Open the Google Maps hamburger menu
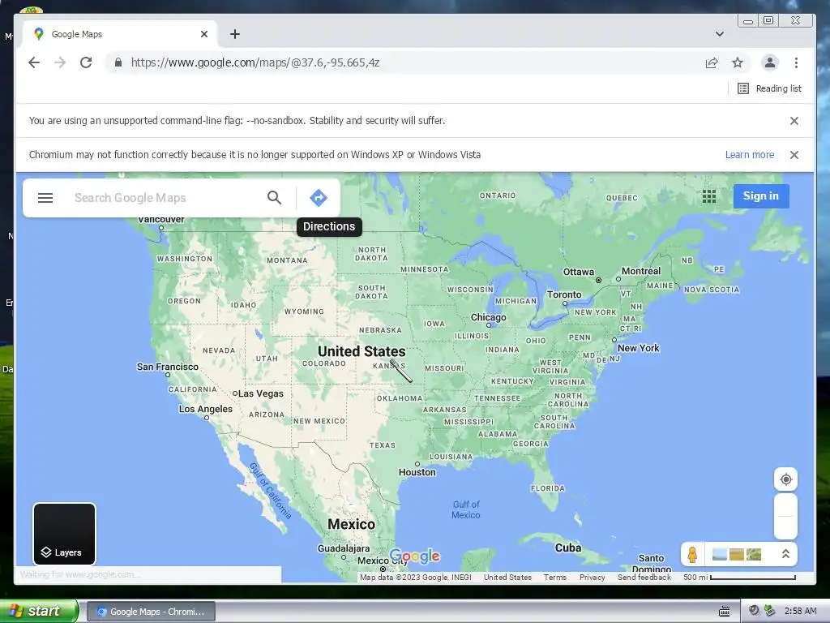This screenshot has width=830, height=623. click(x=45, y=198)
